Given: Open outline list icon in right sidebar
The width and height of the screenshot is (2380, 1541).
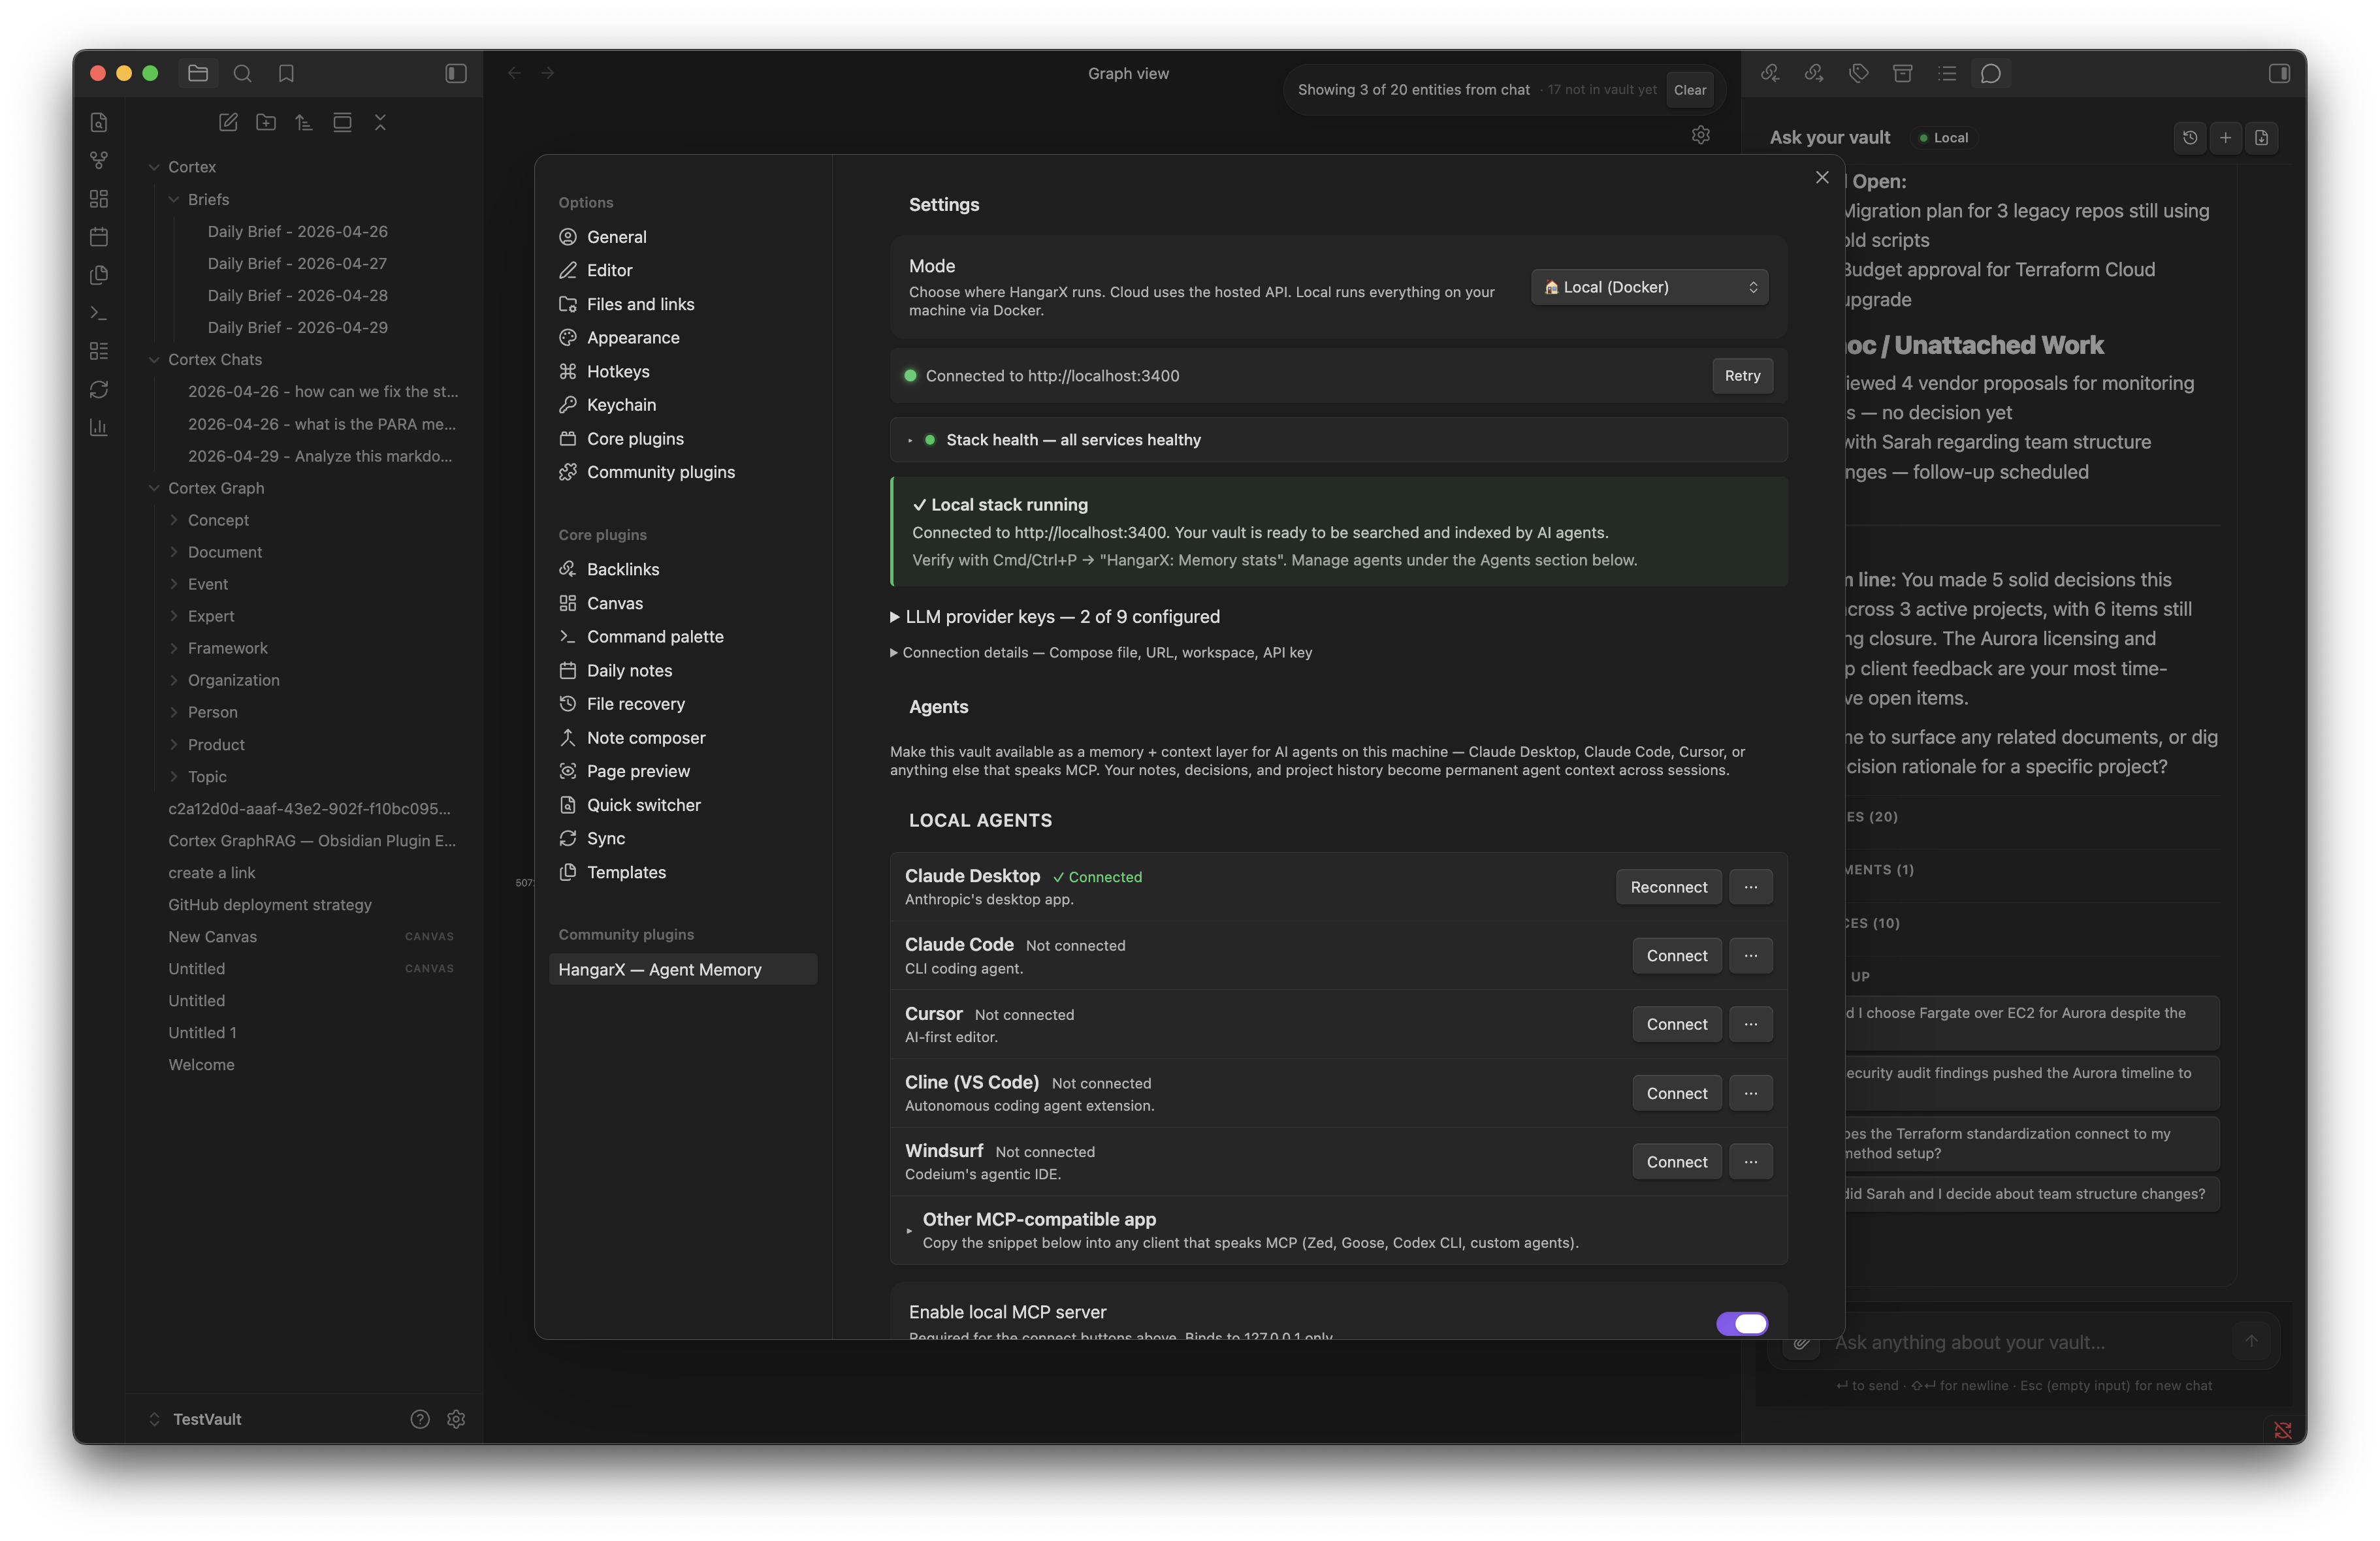Looking at the screenshot, I should 1947,73.
